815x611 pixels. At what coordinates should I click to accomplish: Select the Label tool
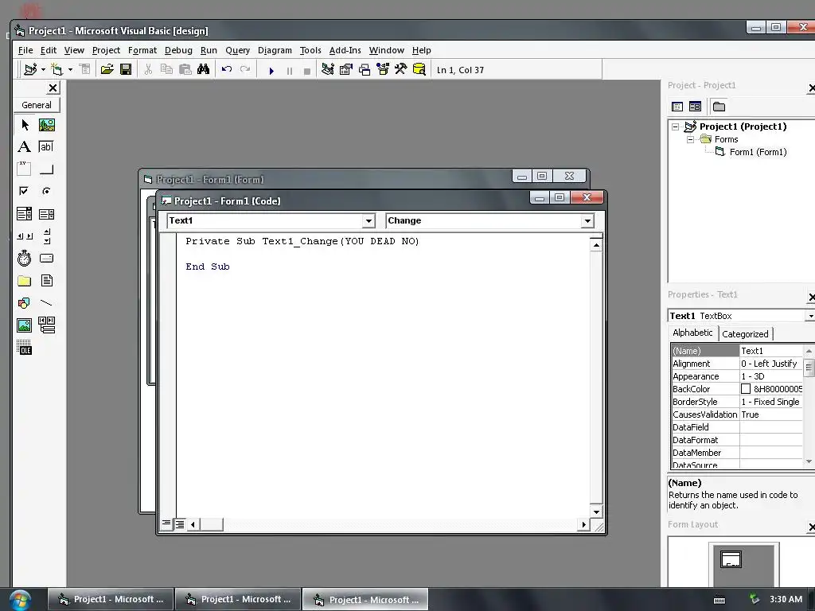coord(25,147)
